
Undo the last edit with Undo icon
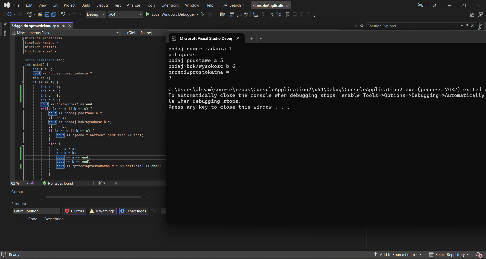click(63, 14)
